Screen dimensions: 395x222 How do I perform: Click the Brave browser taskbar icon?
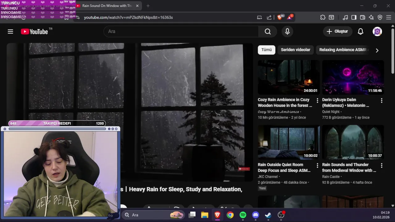tap(217, 215)
